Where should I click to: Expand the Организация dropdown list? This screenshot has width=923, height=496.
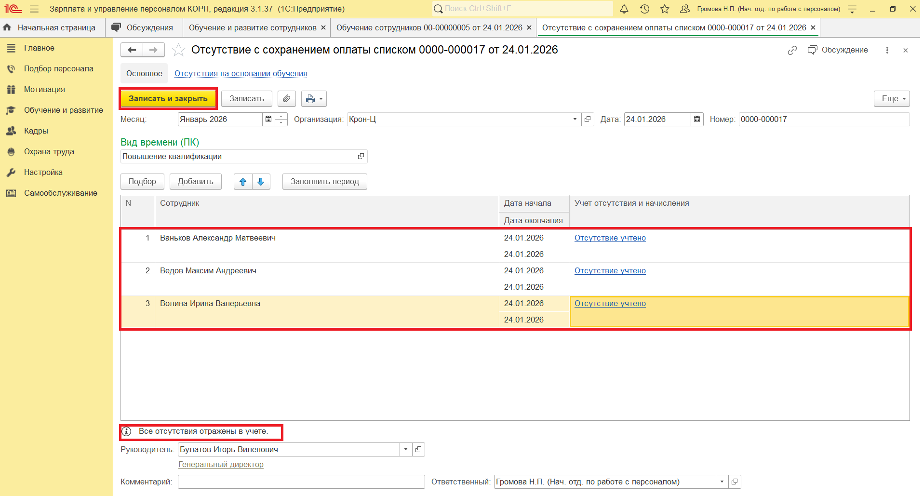tap(575, 120)
